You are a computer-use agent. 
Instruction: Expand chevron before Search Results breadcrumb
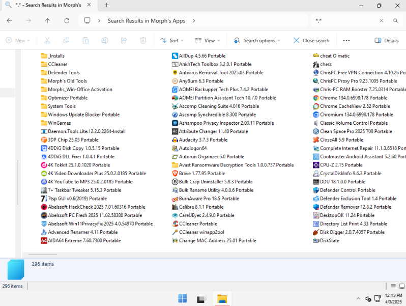[x=99, y=21]
